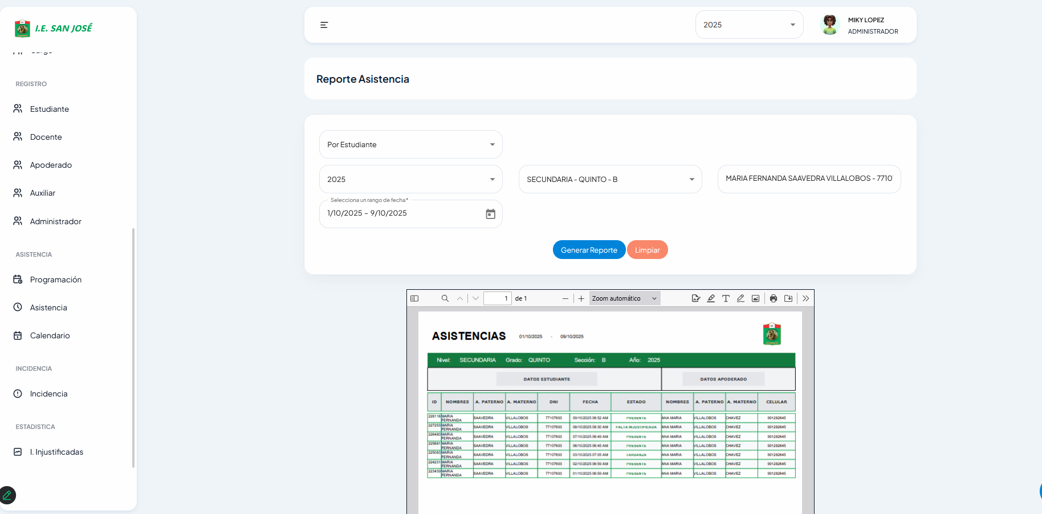Image resolution: width=1042 pixels, height=514 pixels.
Task: Open the Zoom automático dropdown
Action: pos(624,298)
